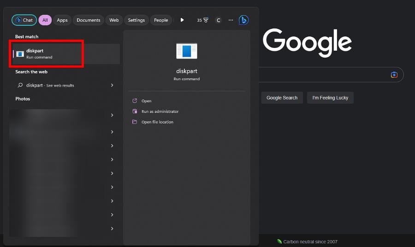Expand the last Photos result chevron
Screen dimensions: 415x247
[x=112, y=229]
